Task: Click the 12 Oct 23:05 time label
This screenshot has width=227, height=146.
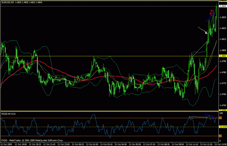Action: tap(64, 145)
